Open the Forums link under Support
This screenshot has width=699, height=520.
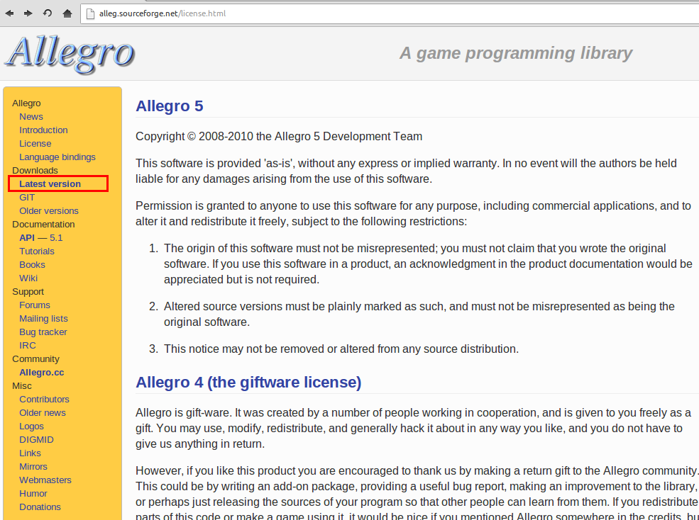pyautogui.click(x=34, y=305)
